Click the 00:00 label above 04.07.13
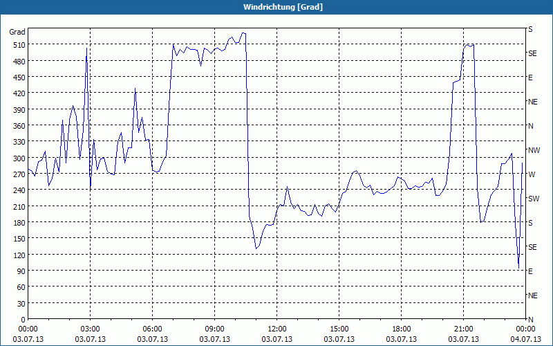553x346 pixels. pos(525,329)
